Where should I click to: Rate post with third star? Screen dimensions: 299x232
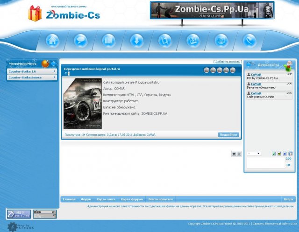click(220, 70)
